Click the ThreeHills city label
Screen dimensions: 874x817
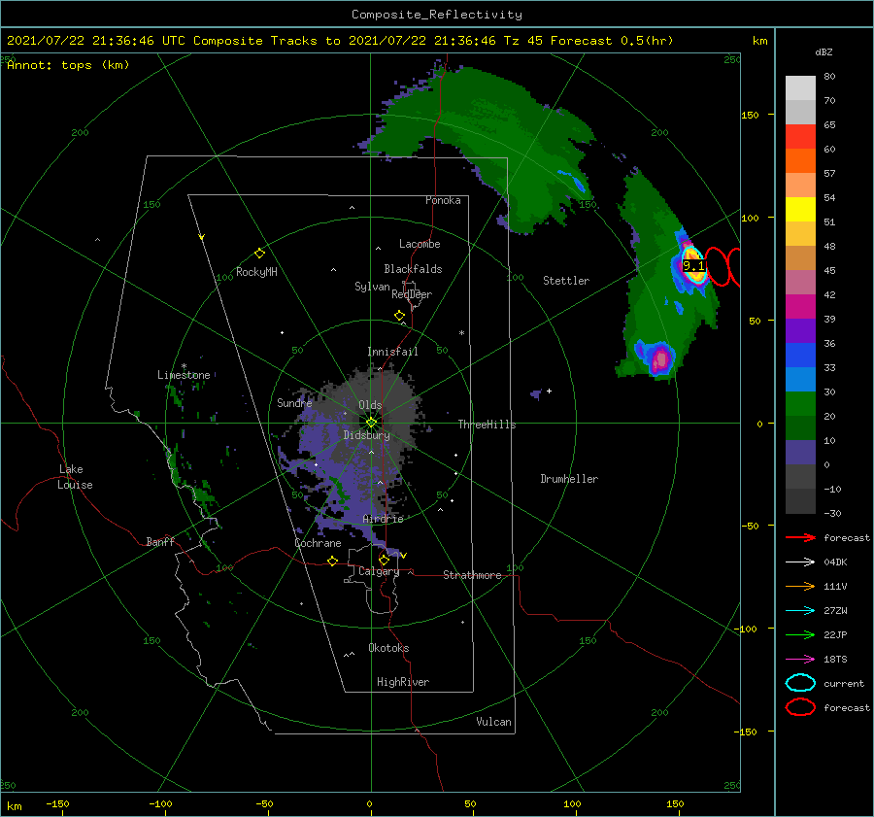click(487, 425)
